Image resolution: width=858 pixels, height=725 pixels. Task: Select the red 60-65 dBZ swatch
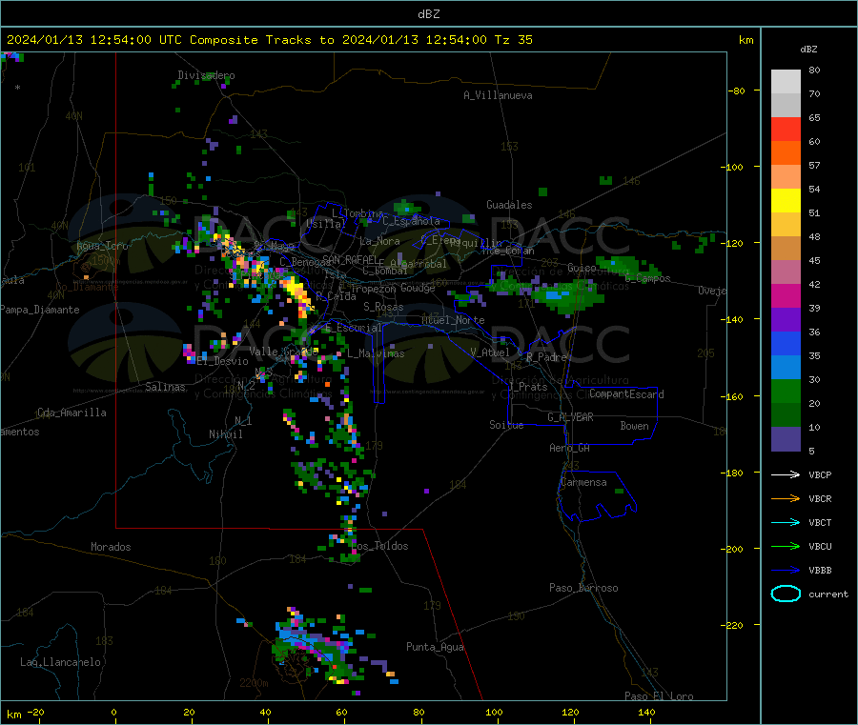(x=786, y=129)
